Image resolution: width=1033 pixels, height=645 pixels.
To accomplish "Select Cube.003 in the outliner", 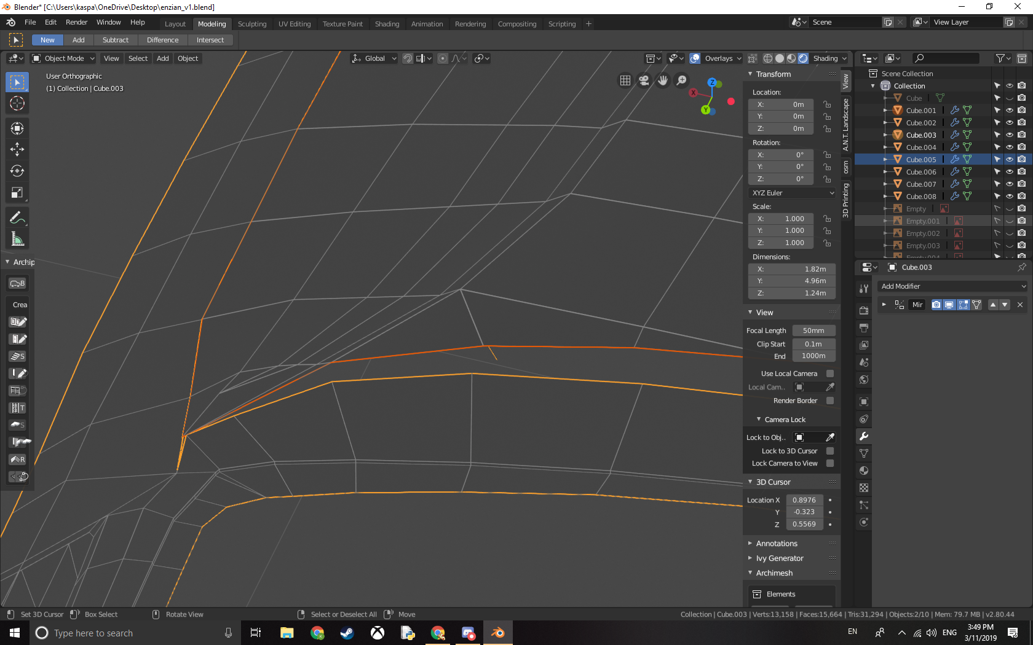I will (x=921, y=135).
